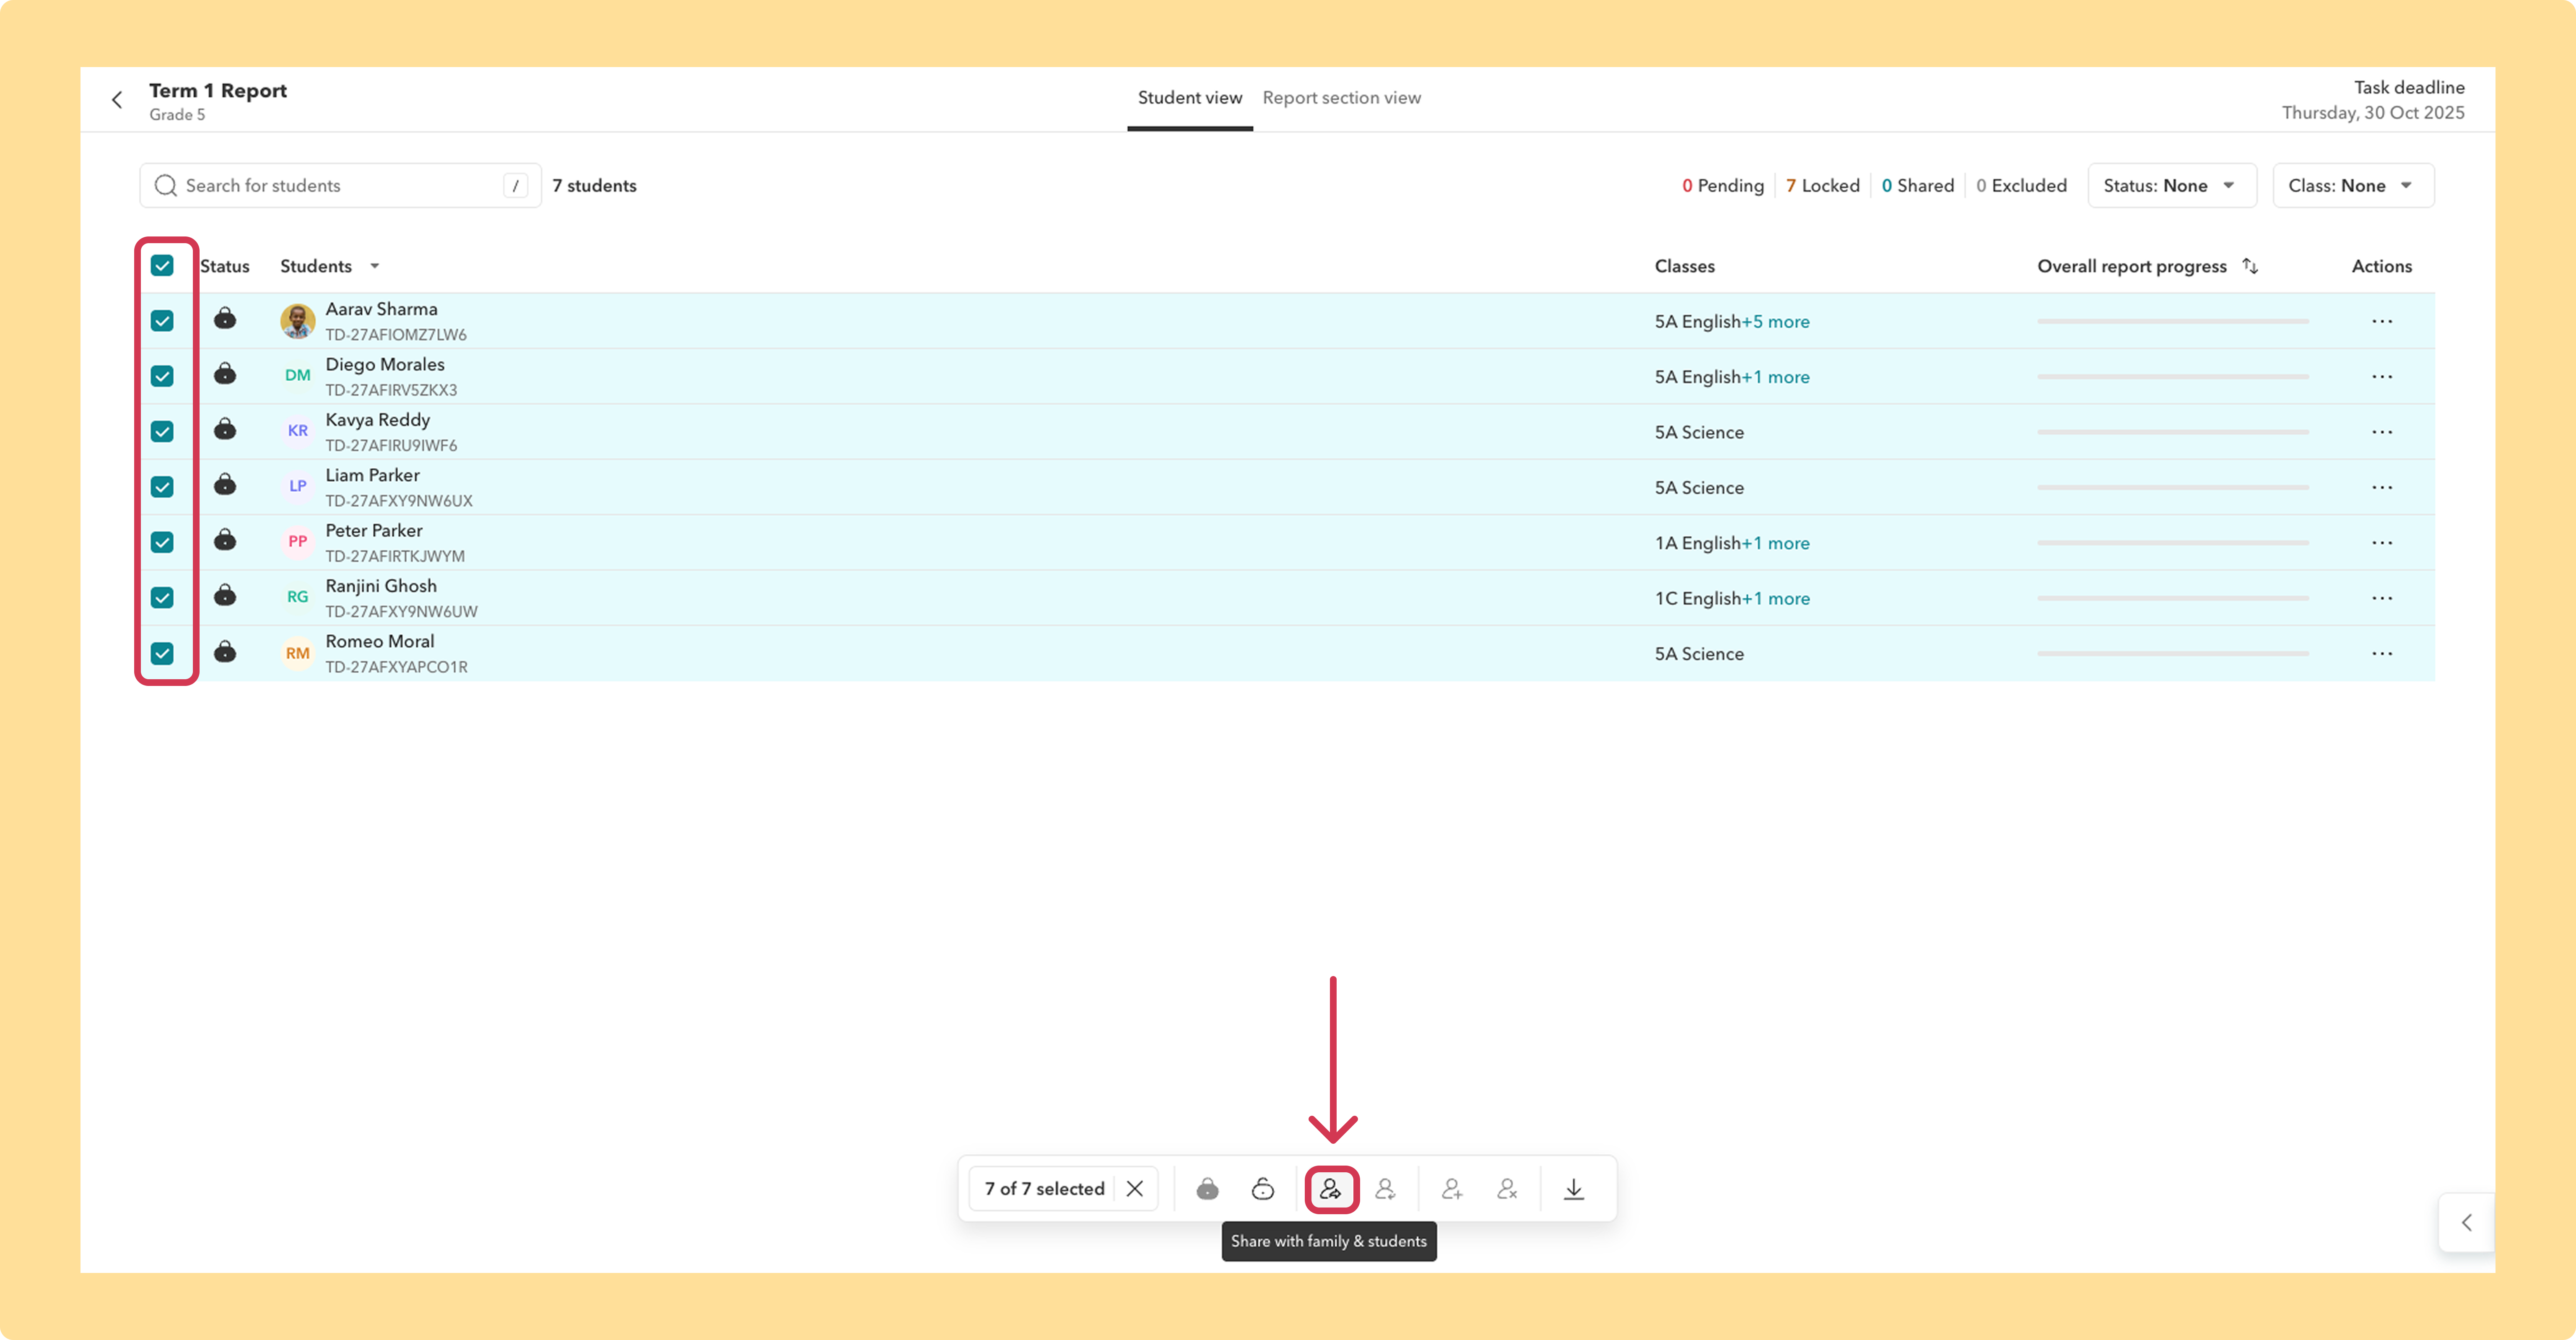
Task: Share with family & students
Action: click(x=1331, y=1189)
